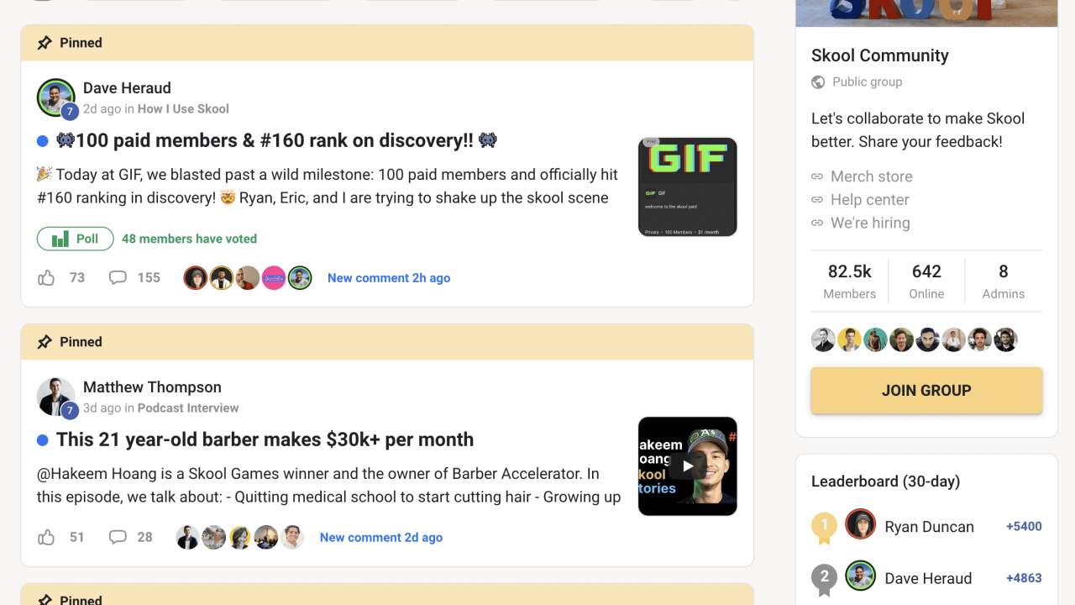The width and height of the screenshot is (1075, 605).
Task: Open Dave Heraud's leaderboard entry
Action: (x=928, y=578)
